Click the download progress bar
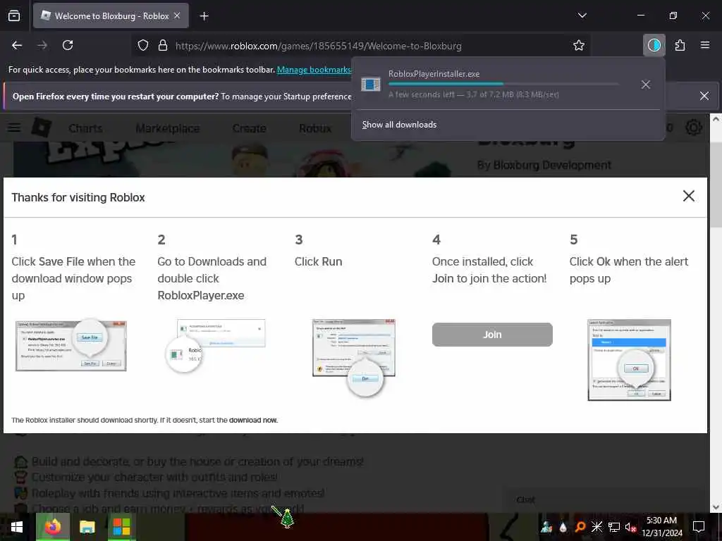 pyautogui.click(x=503, y=84)
